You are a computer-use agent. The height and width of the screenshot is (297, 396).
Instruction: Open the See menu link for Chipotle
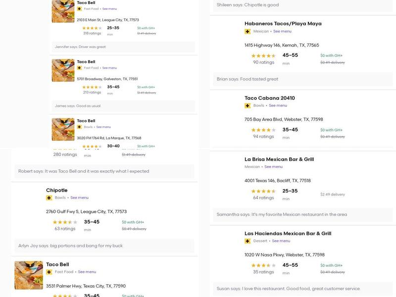coord(79,198)
